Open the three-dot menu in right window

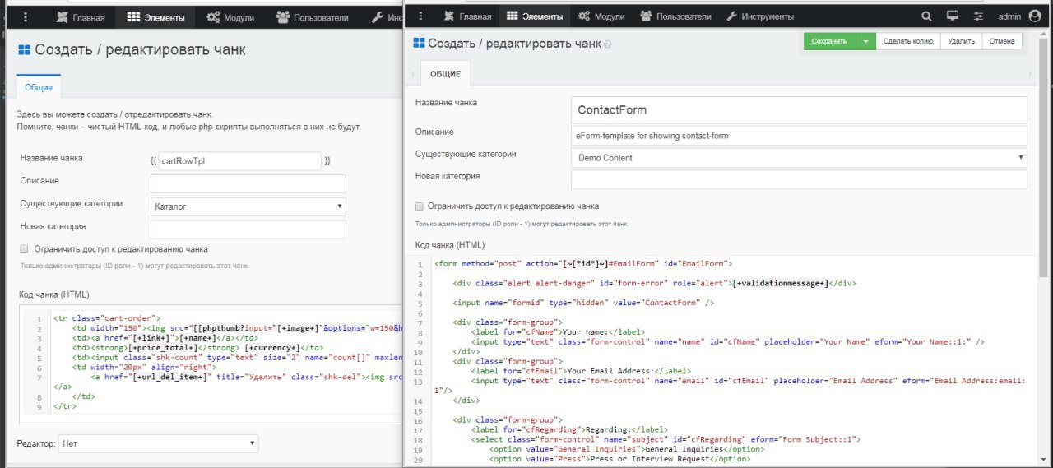coord(420,16)
